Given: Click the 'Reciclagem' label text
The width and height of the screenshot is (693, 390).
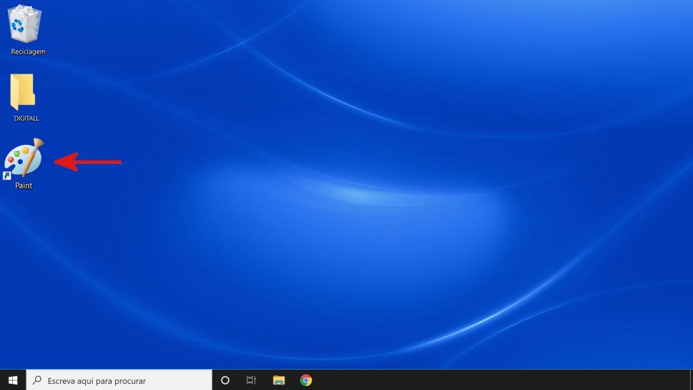Looking at the screenshot, I should 28,51.
